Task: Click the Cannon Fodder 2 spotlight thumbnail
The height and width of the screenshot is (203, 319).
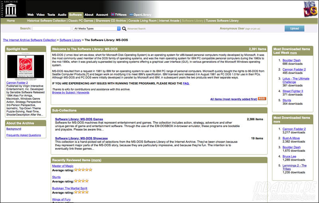Action: click(x=26, y=67)
